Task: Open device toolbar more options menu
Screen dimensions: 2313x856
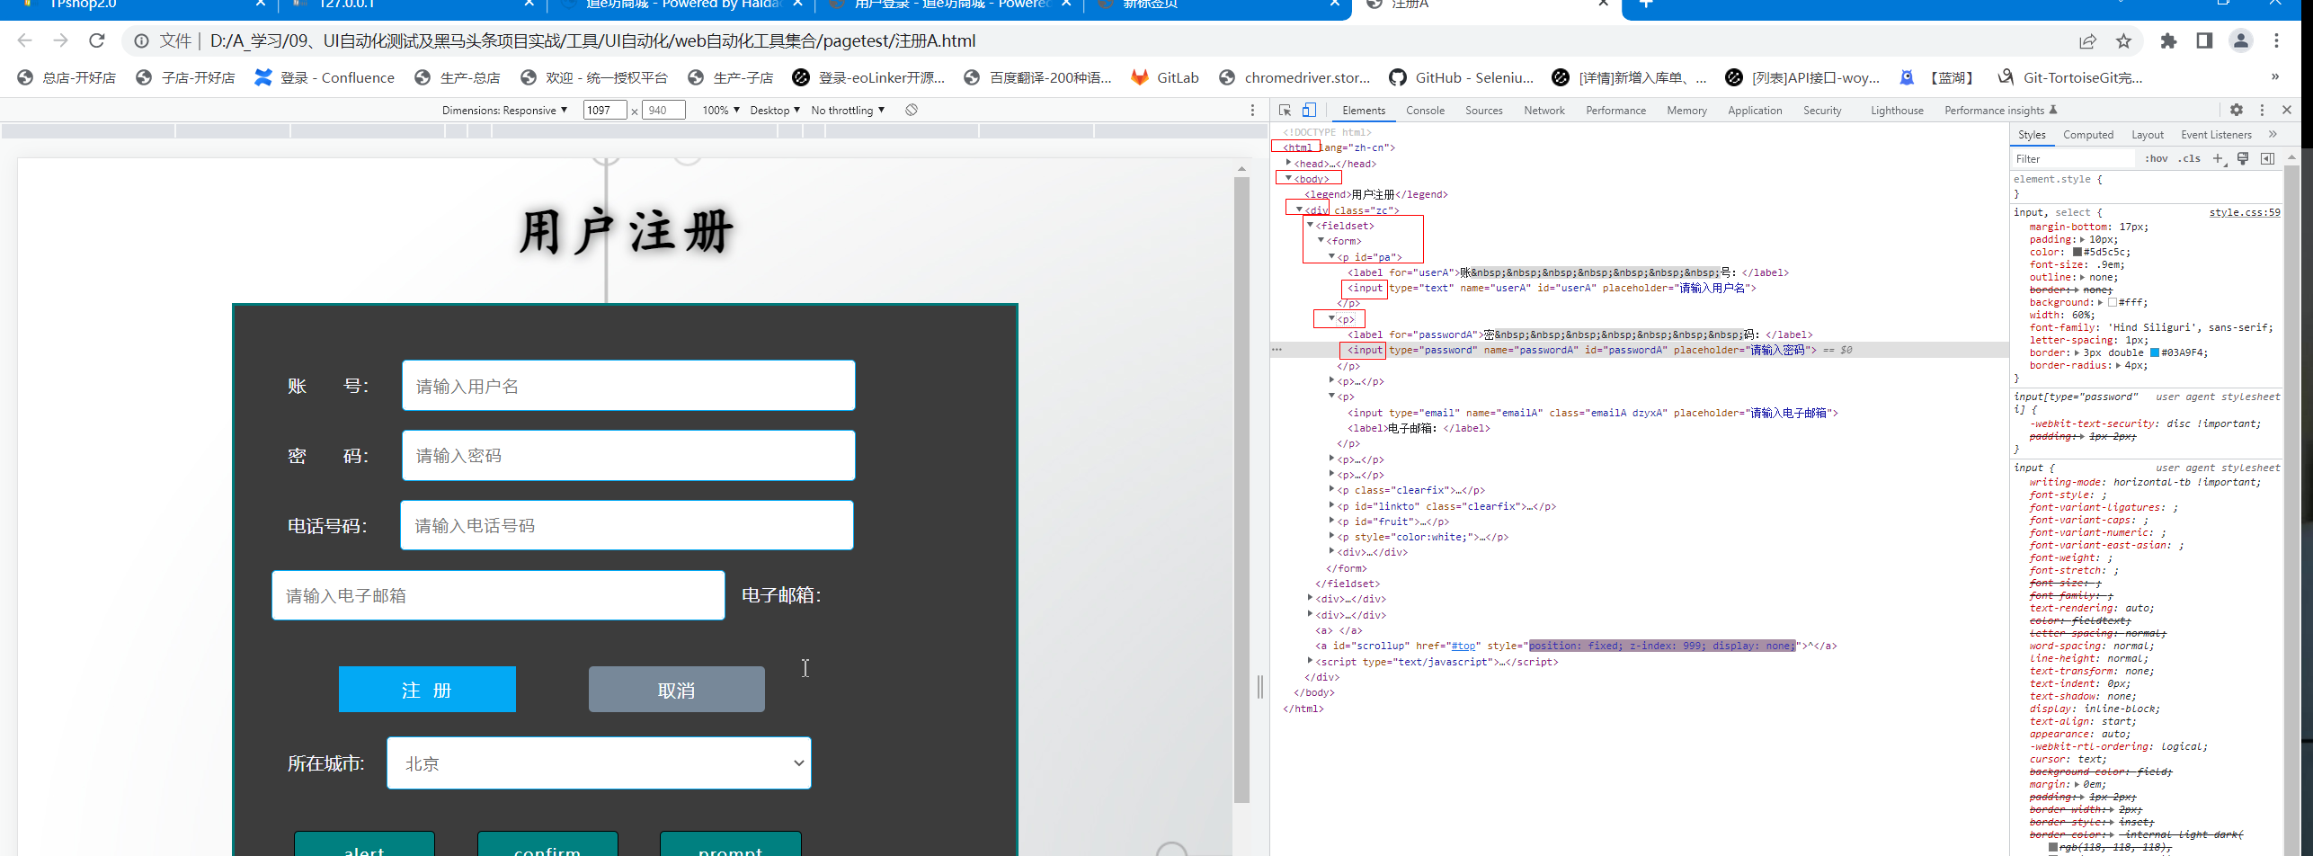Action: [x=1252, y=110]
